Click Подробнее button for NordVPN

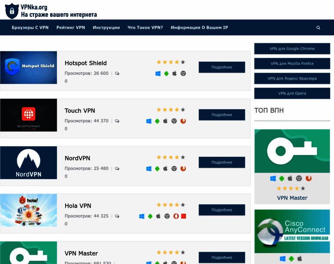pos(221,162)
